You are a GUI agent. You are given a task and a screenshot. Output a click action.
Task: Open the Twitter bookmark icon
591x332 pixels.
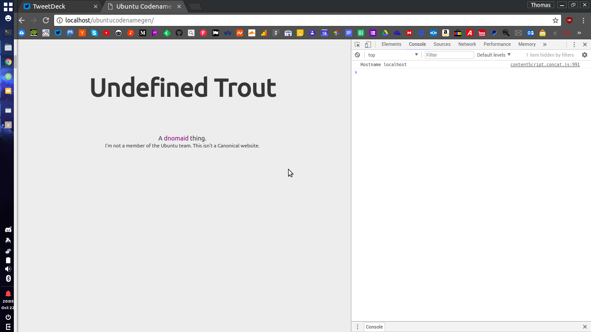click(58, 33)
